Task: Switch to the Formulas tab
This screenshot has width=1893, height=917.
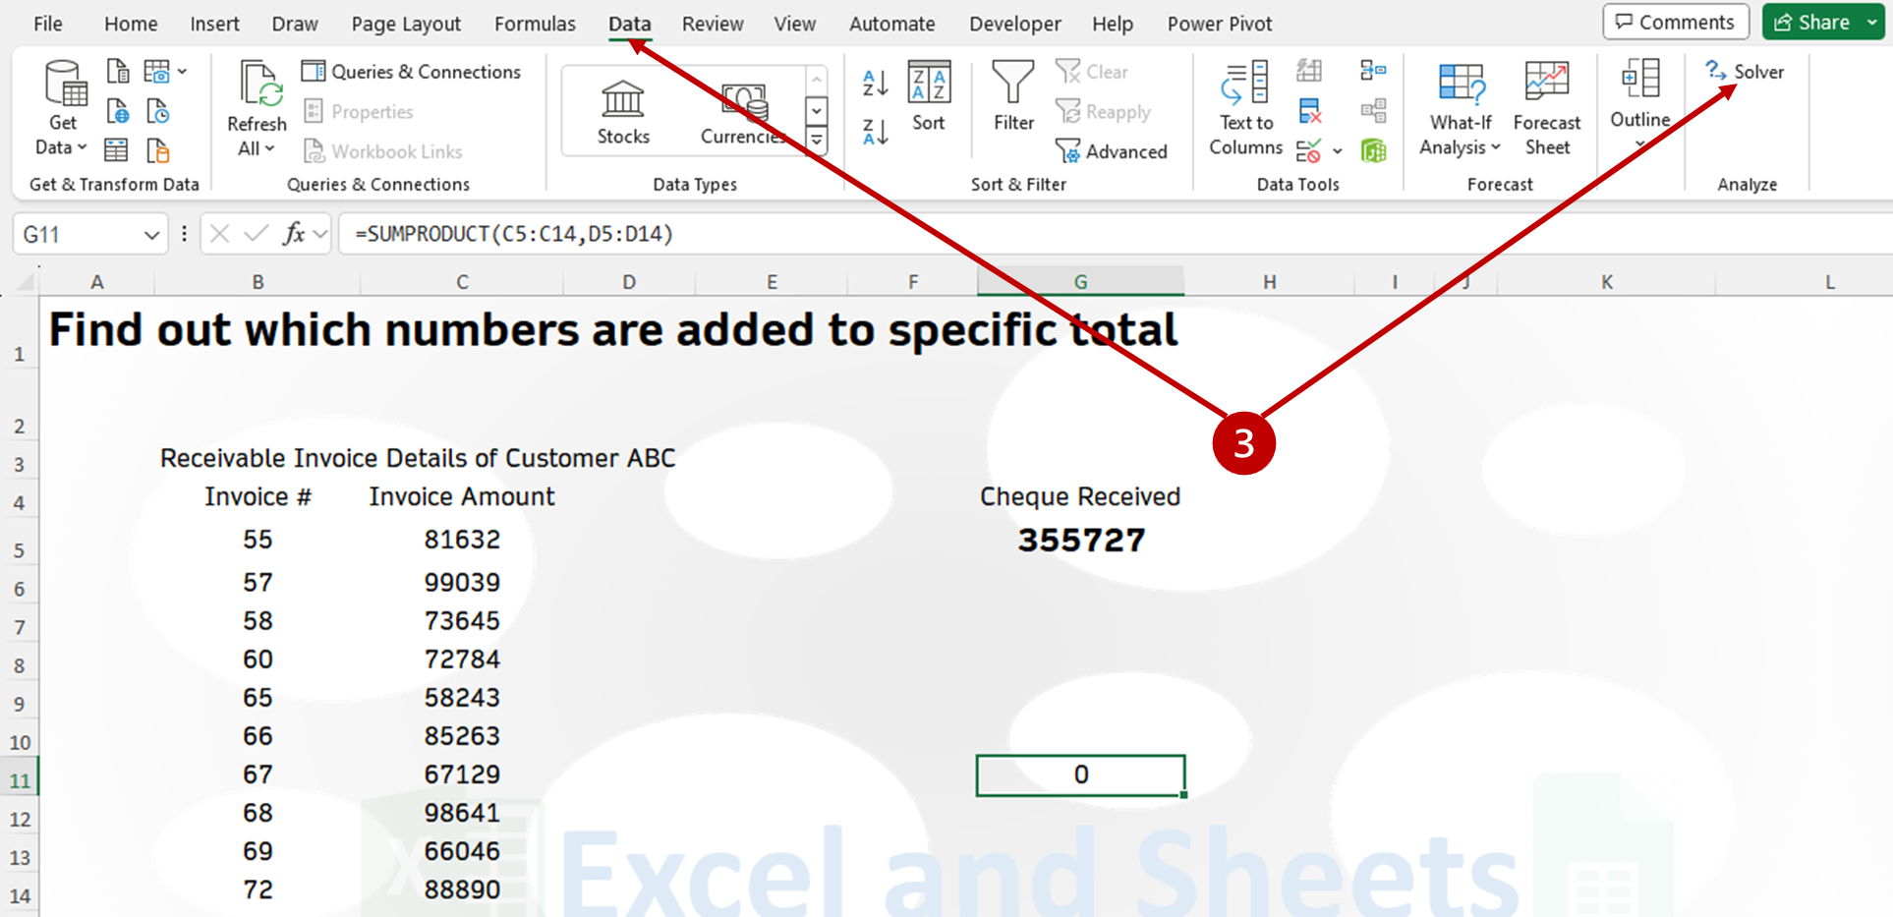Action: pos(535,24)
